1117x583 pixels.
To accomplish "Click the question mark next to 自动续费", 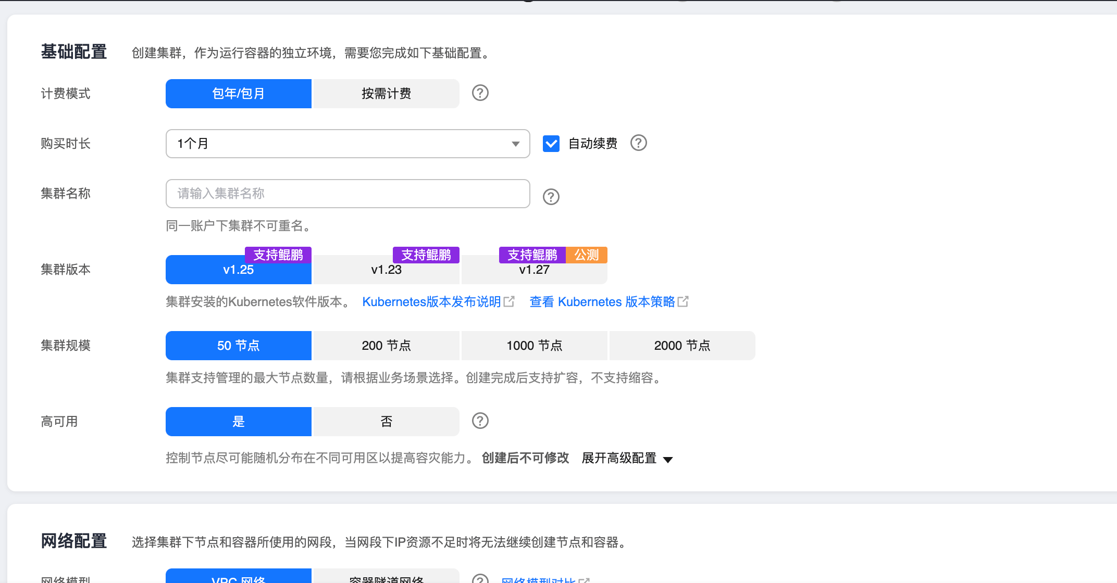I will pyautogui.click(x=639, y=143).
